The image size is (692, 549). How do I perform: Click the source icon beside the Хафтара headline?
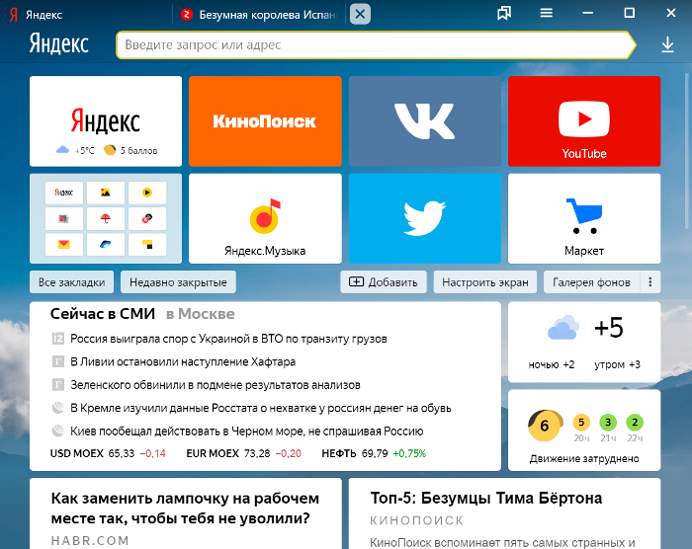pyautogui.click(x=57, y=361)
